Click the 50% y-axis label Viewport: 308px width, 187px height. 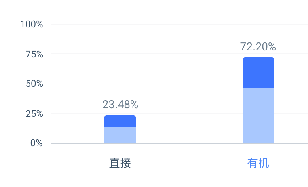pyautogui.click(x=34, y=84)
